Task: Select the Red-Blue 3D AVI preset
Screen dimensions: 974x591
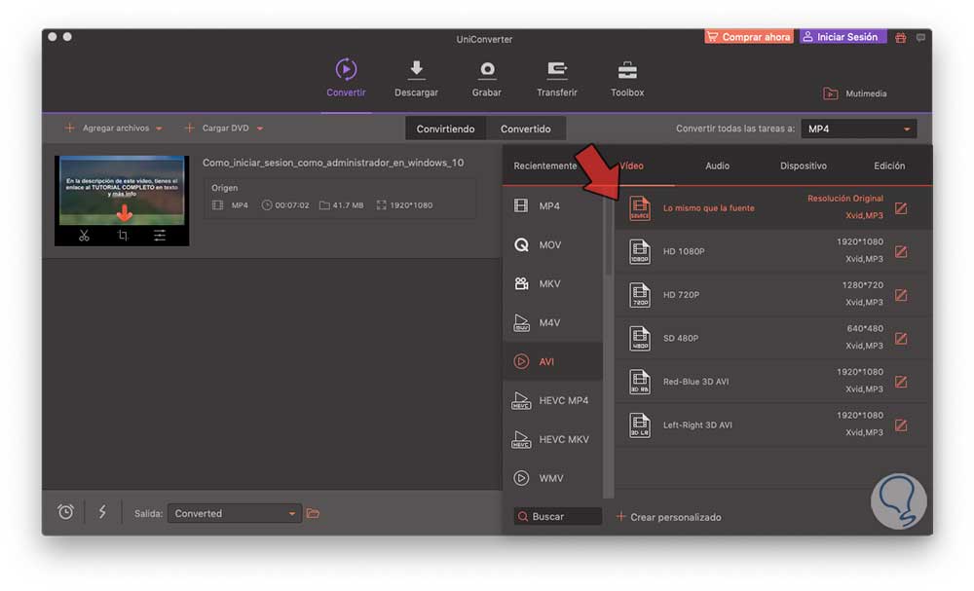Action: click(x=772, y=382)
